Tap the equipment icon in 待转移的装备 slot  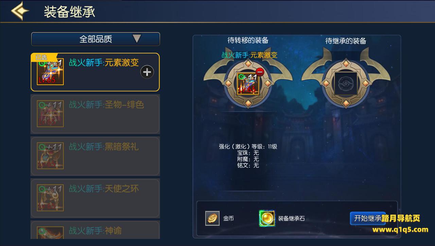(x=248, y=83)
